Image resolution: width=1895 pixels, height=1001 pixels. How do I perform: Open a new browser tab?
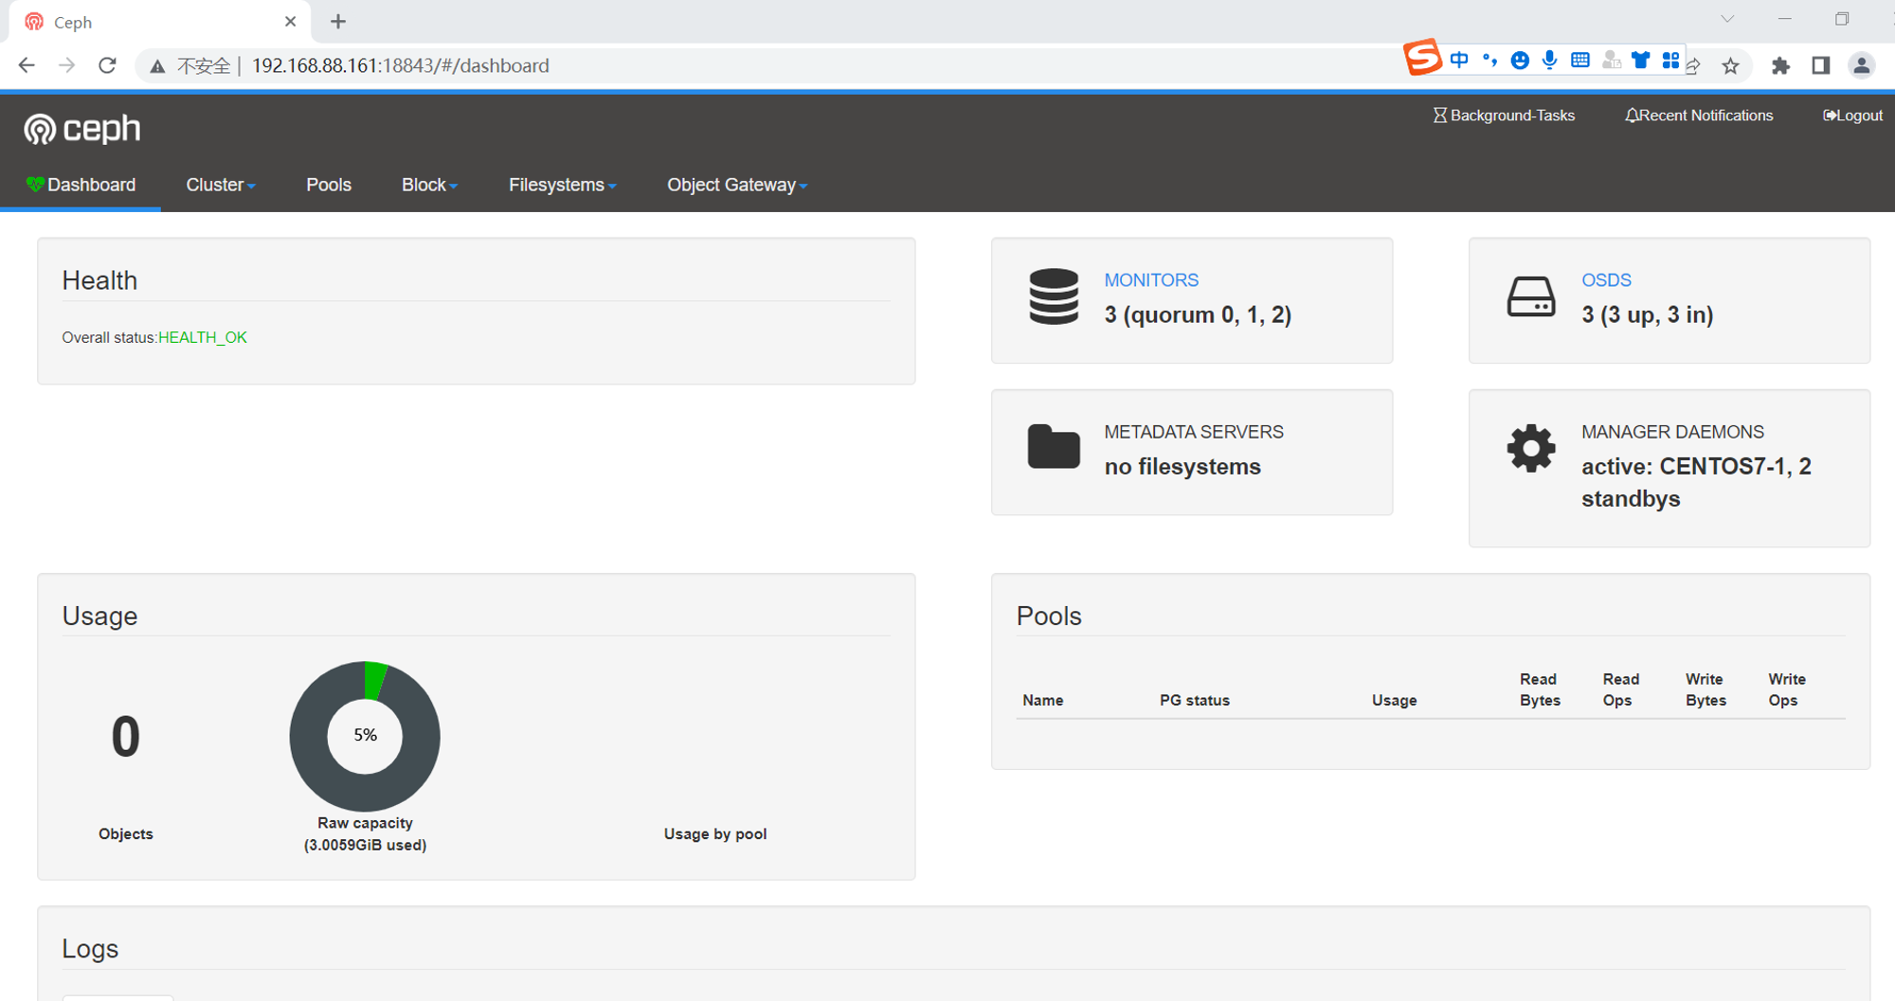click(338, 21)
